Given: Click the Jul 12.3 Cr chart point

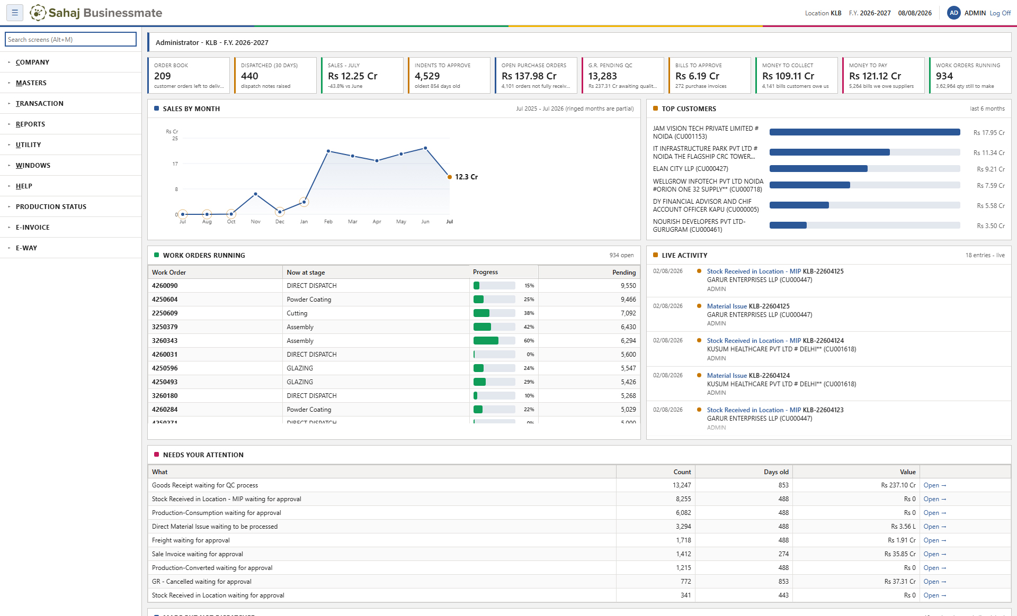Looking at the screenshot, I should click(450, 177).
